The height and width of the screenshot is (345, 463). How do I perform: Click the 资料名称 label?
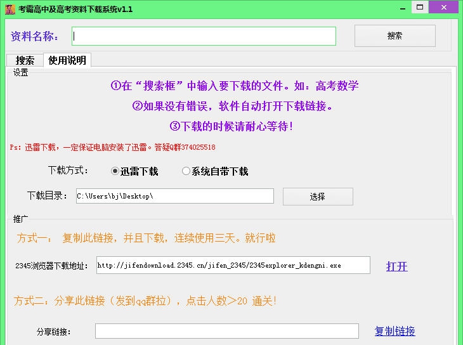point(34,36)
